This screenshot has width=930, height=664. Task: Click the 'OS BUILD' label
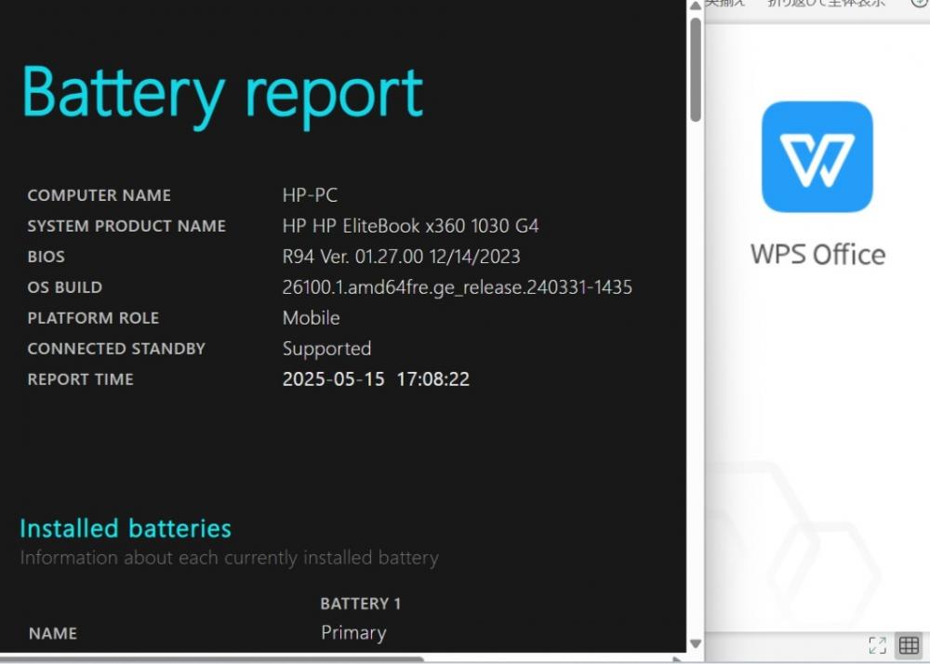click(x=65, y=287)
